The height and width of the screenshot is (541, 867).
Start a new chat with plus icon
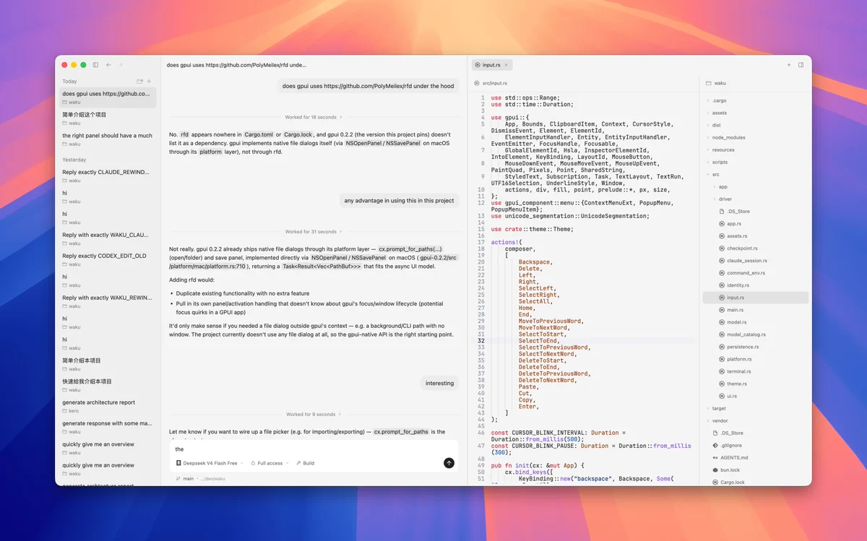click(x=150, y=82)
